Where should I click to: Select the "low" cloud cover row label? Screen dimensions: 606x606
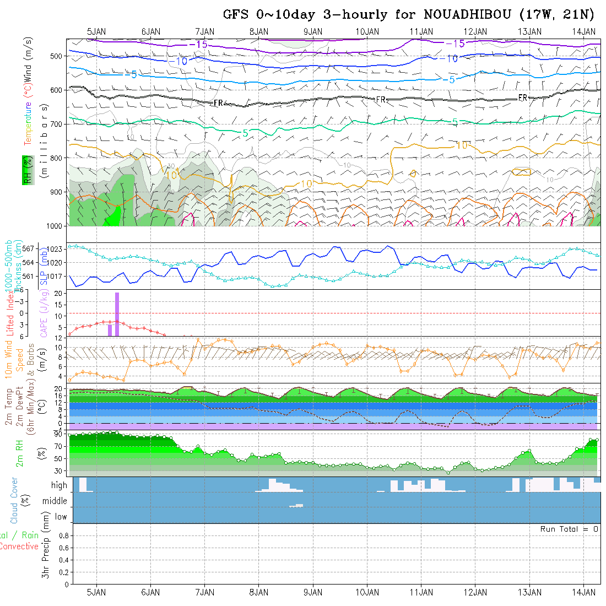coord(61,517)
